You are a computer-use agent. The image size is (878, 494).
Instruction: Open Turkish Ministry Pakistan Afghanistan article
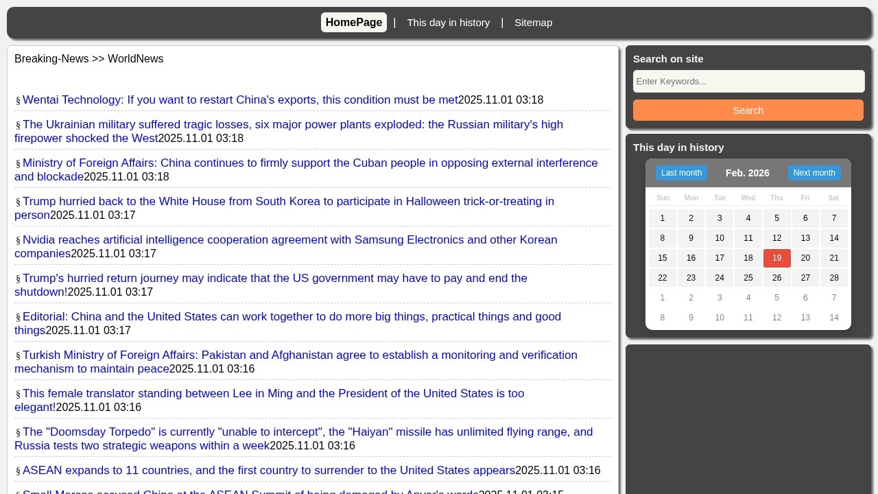[300, 355]
